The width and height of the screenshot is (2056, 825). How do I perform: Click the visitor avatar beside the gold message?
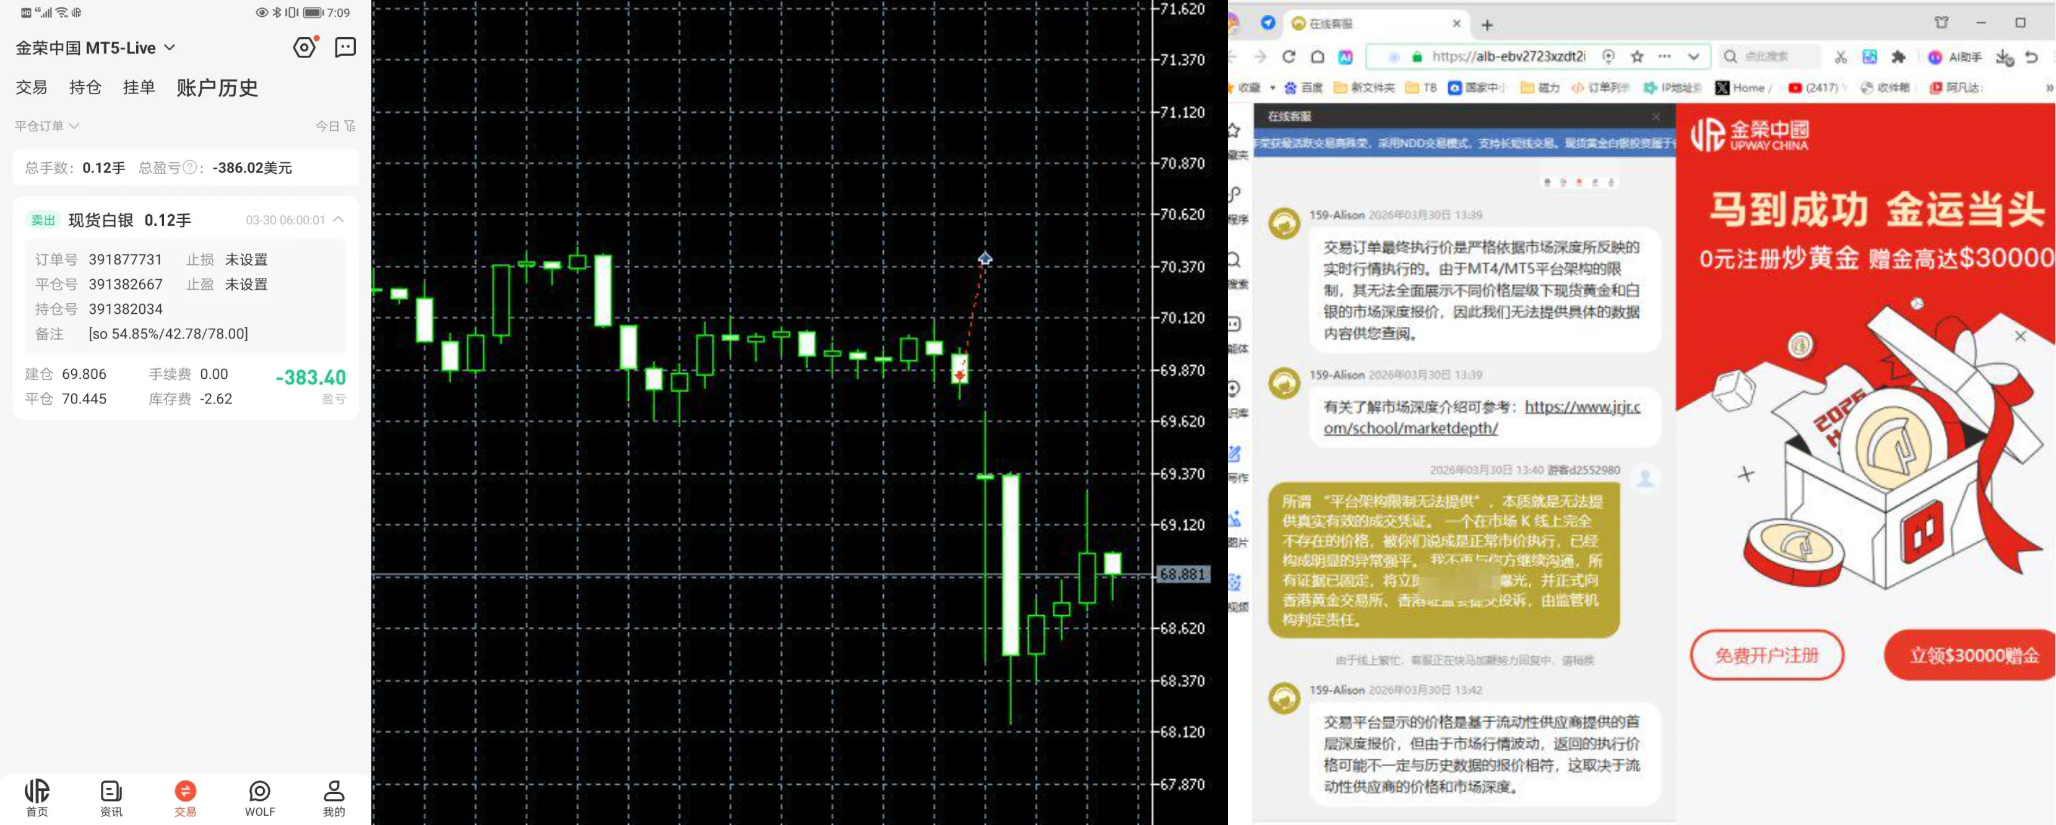tap(1646, 478)
